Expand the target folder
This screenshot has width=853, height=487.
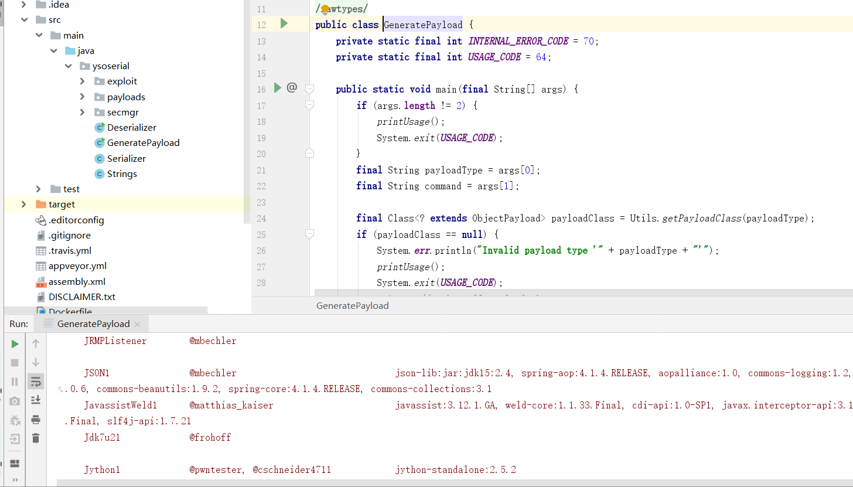click(x=24, y=205)
